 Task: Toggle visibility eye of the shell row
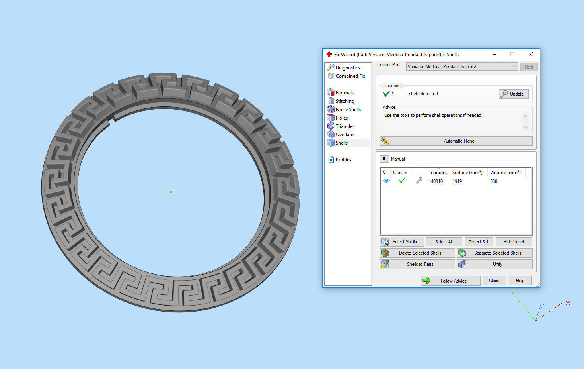(x=386, y=181)
